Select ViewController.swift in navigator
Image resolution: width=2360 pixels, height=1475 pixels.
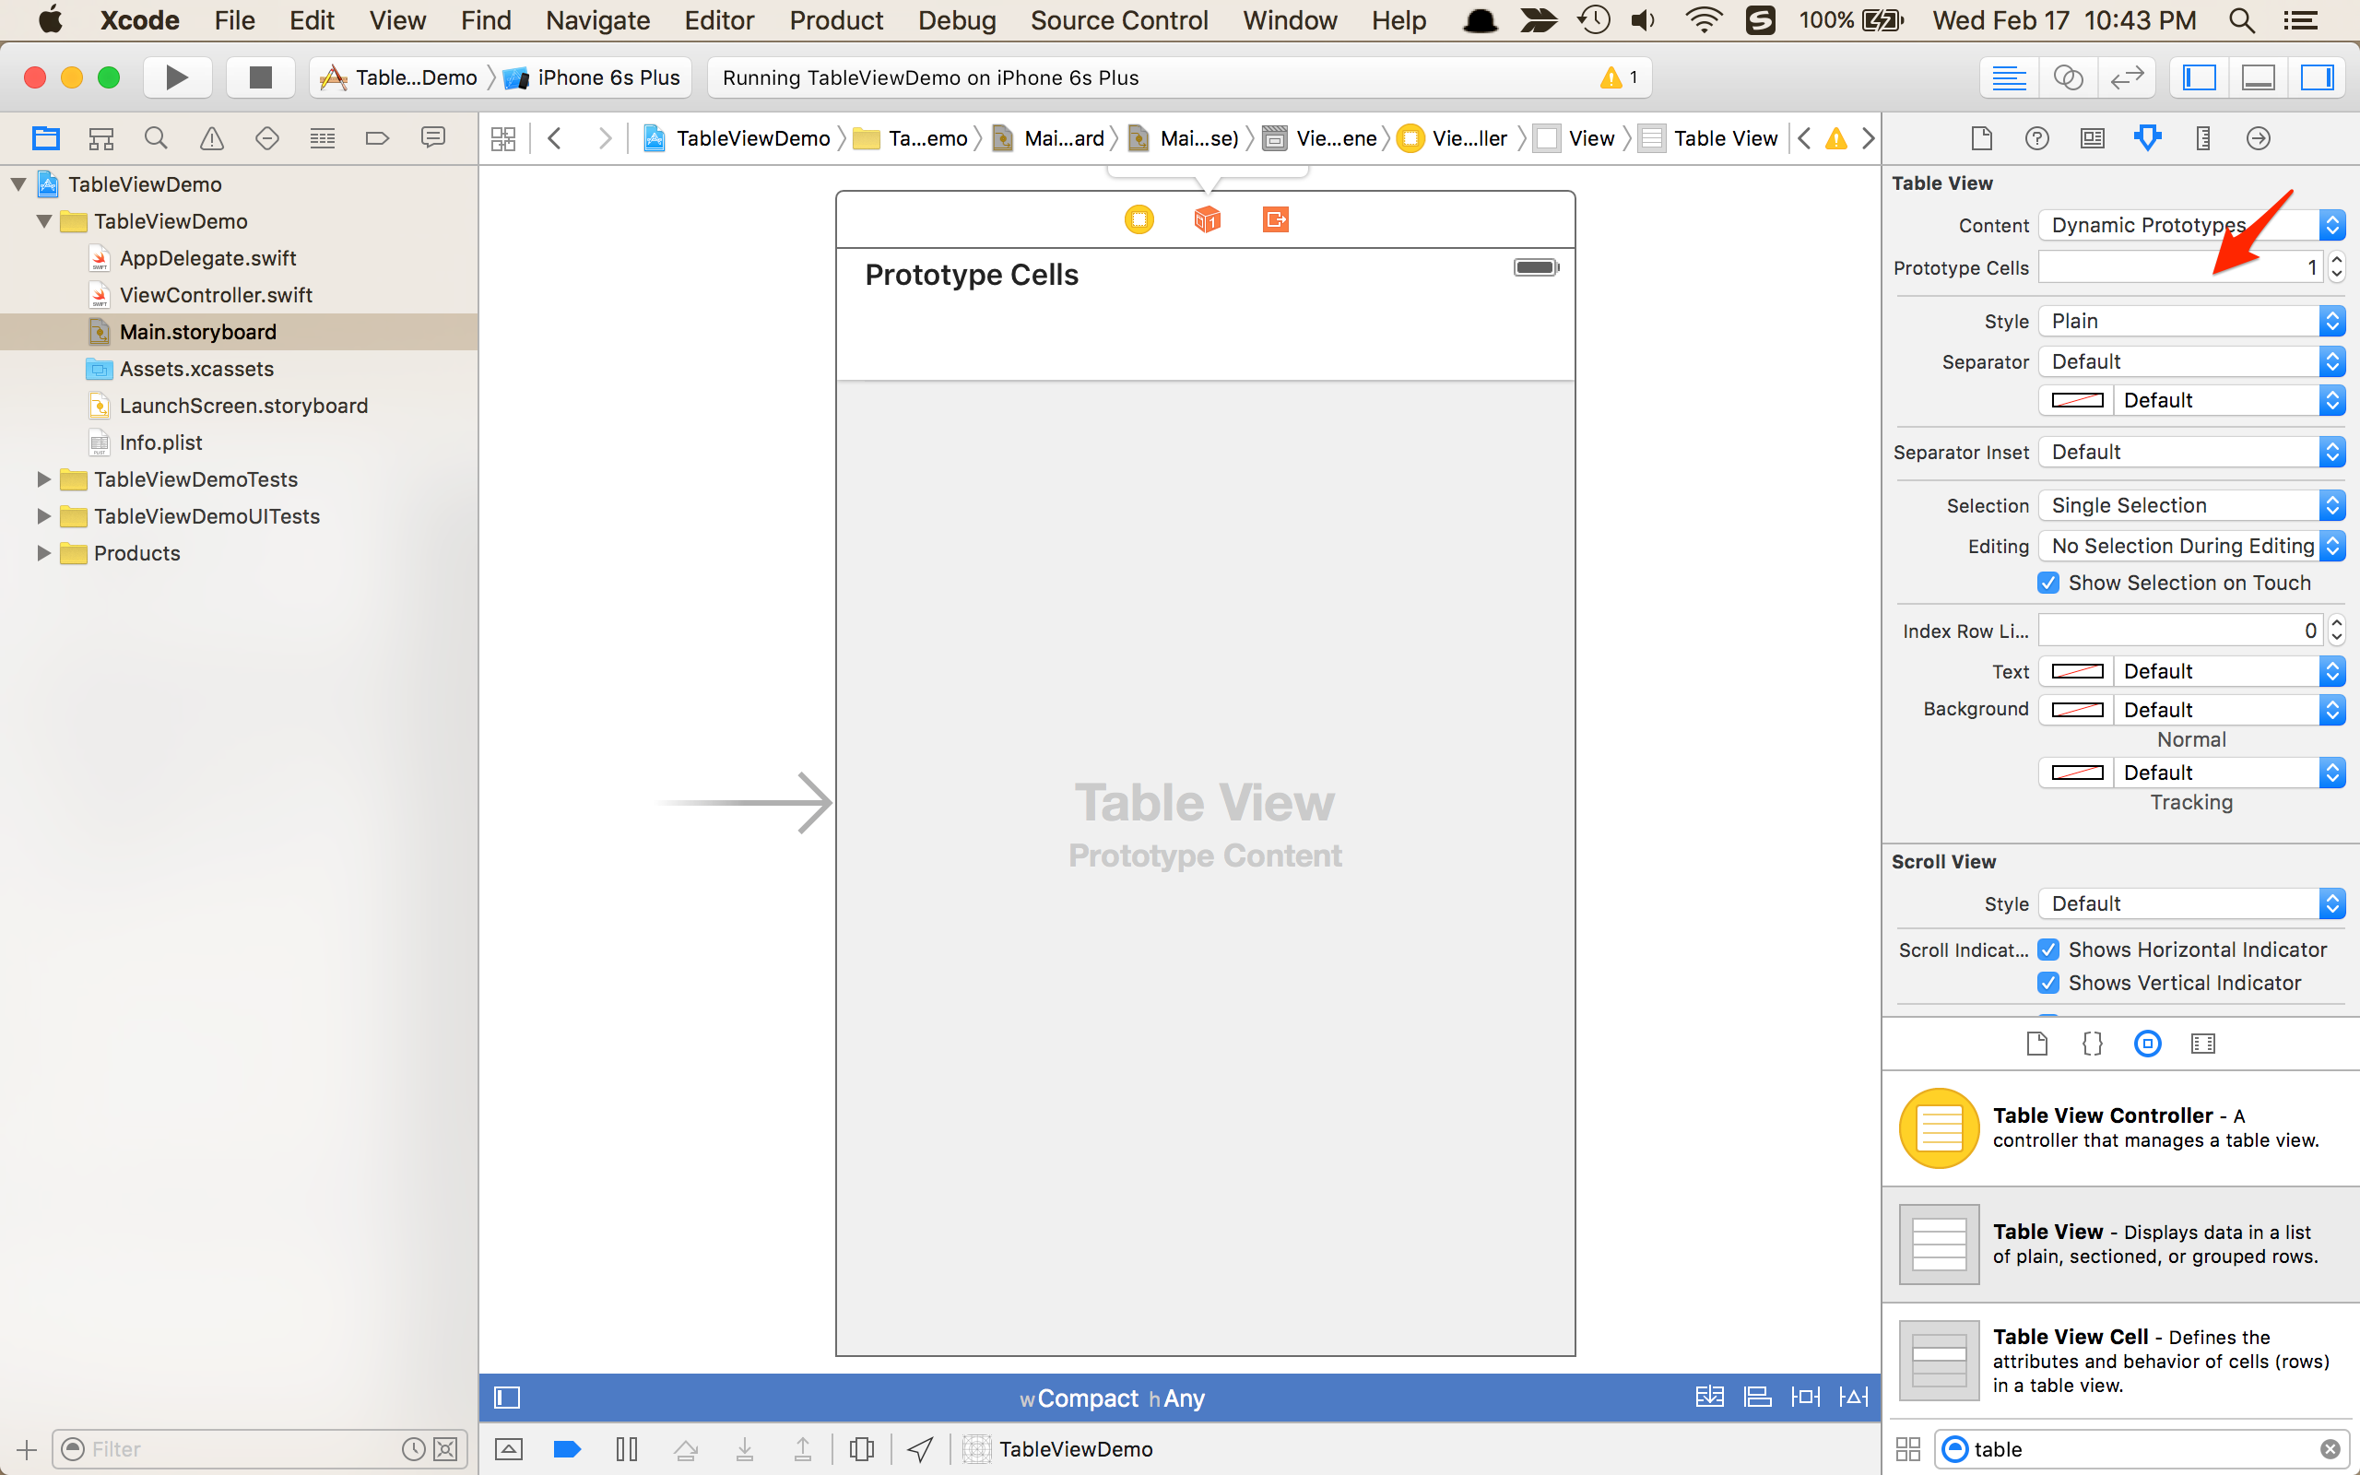[216, 295]
